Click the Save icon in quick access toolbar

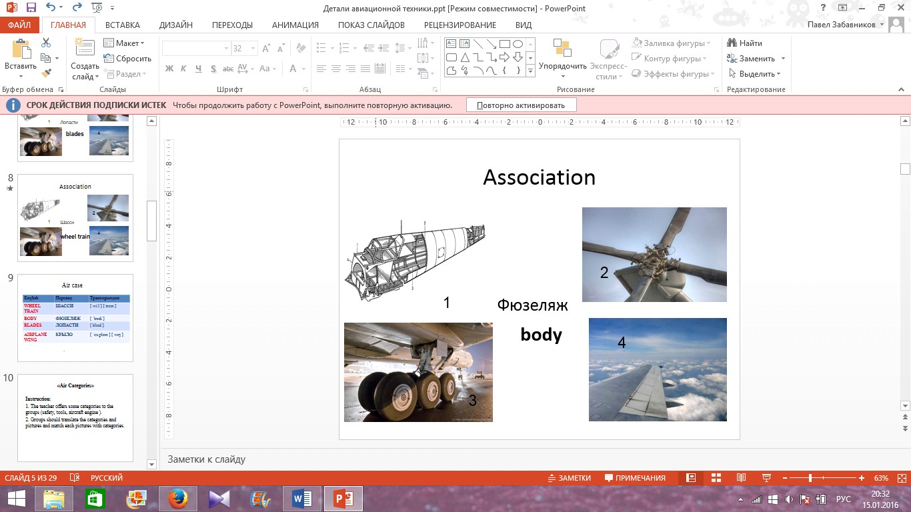pyautogui.click(x=31, y=8)
